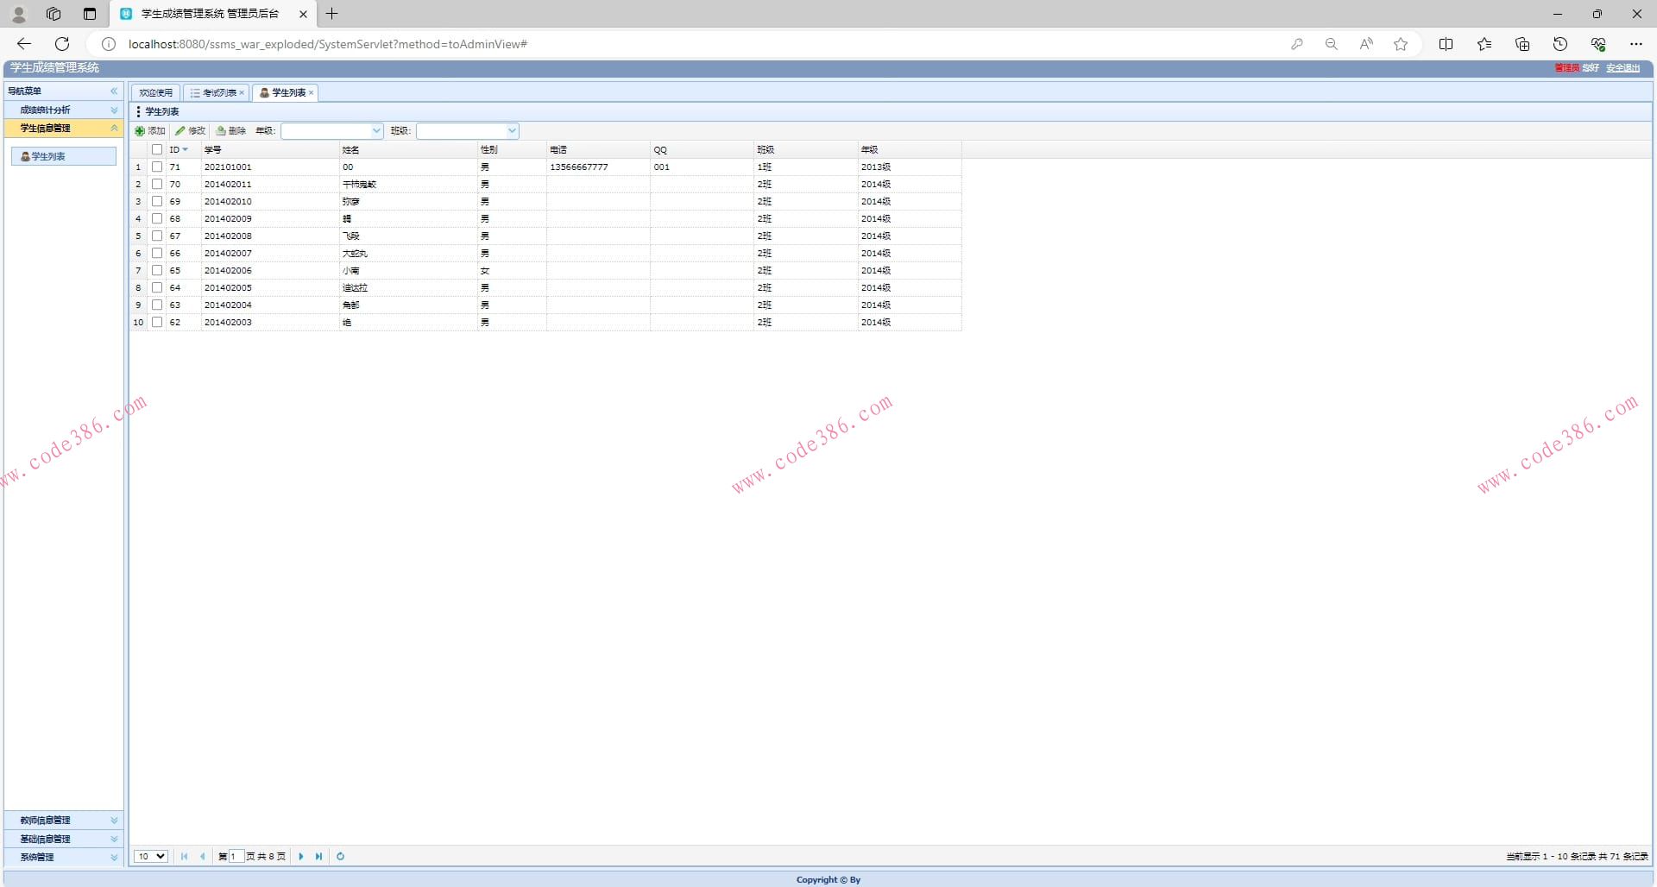Open a new browser tab
This screenshot has height=887, width=1657.
pos(331,14)
